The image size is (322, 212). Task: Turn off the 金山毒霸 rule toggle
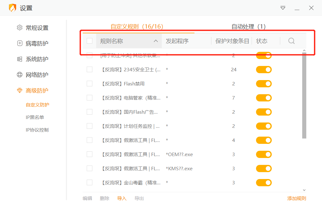264,182
